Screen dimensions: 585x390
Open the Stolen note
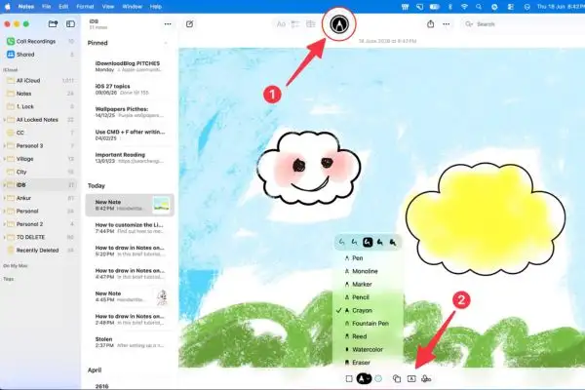pos(130,342)
